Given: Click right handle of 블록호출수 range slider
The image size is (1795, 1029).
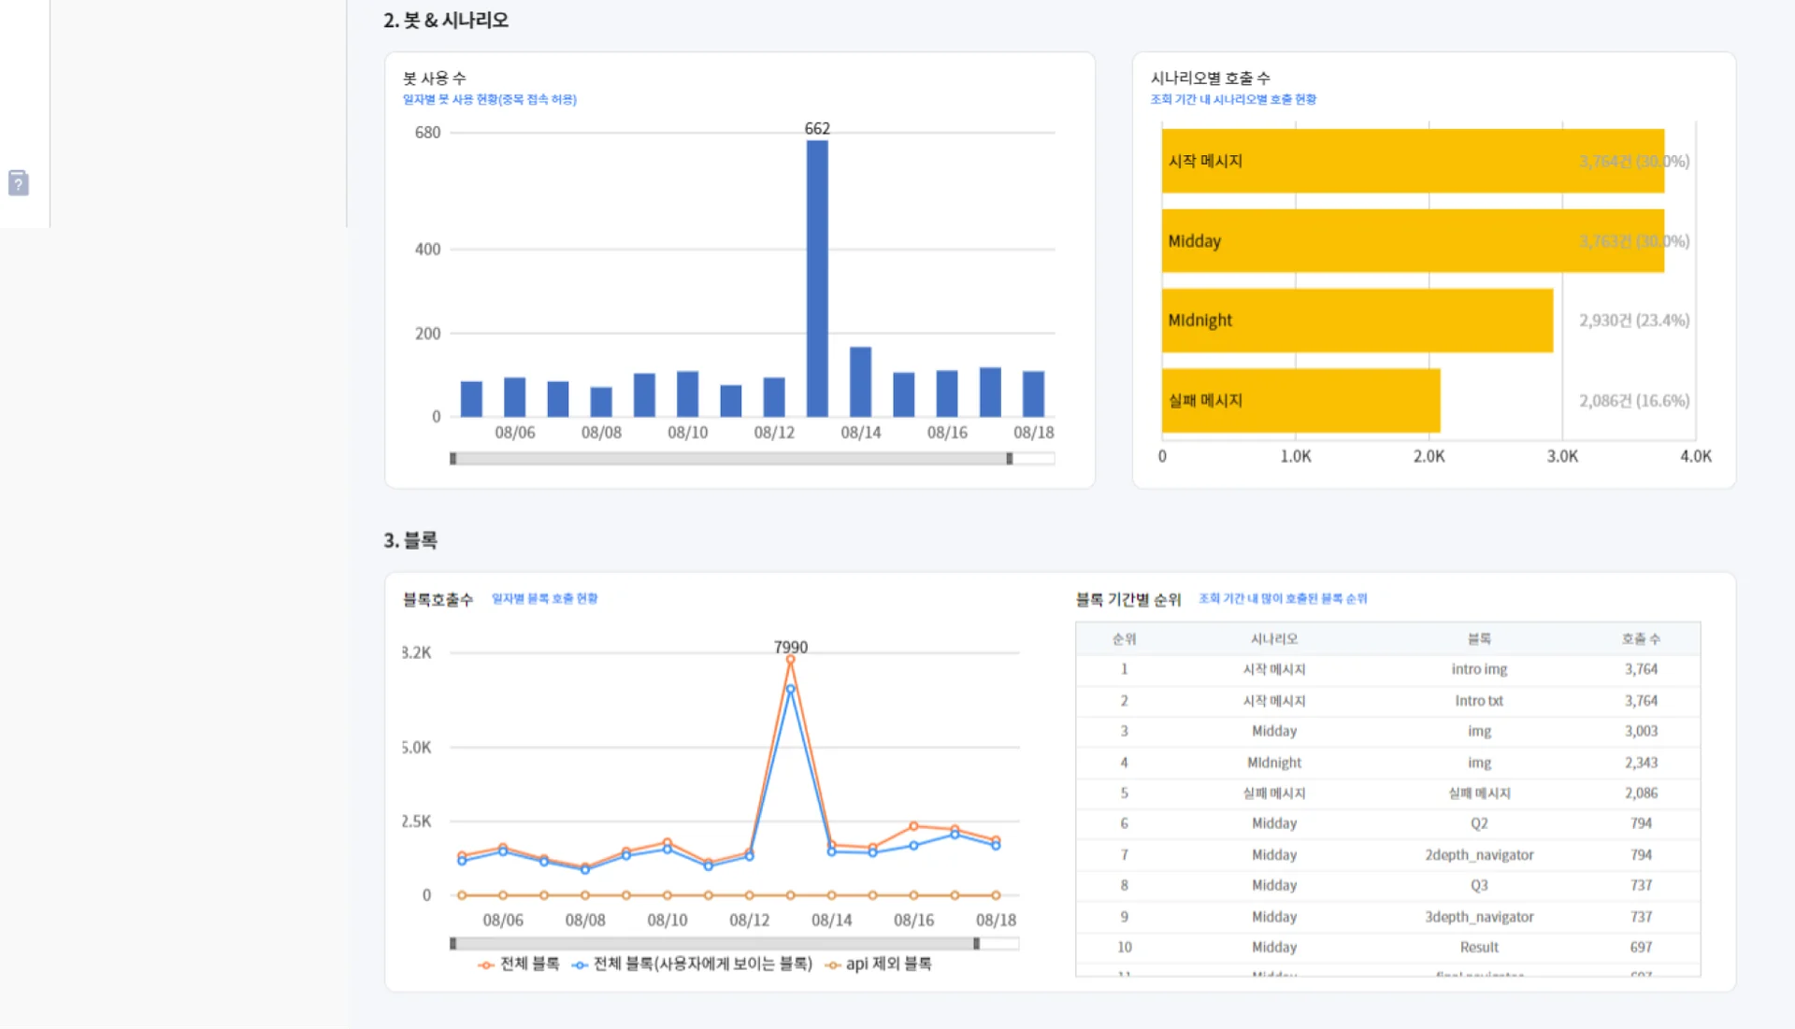Looking at the screenshot, I should coord(976,944).
